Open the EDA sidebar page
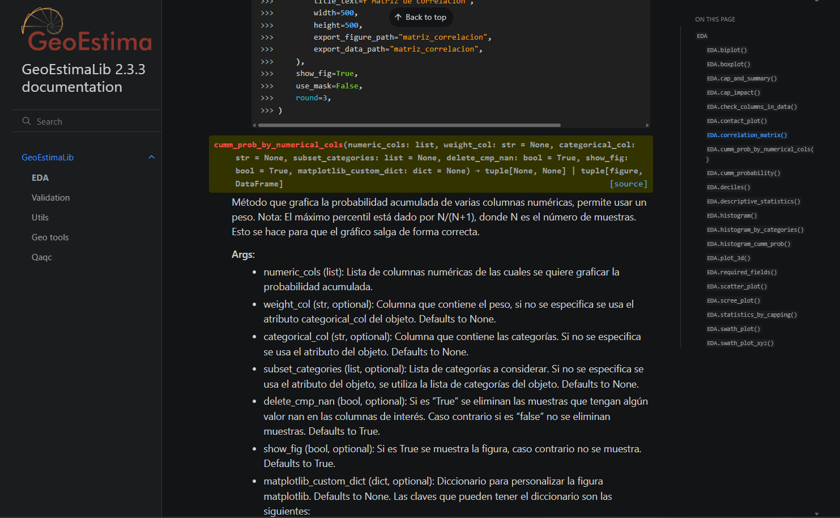The width and height of the screenshot is (840, 518). tap(40, 178)
